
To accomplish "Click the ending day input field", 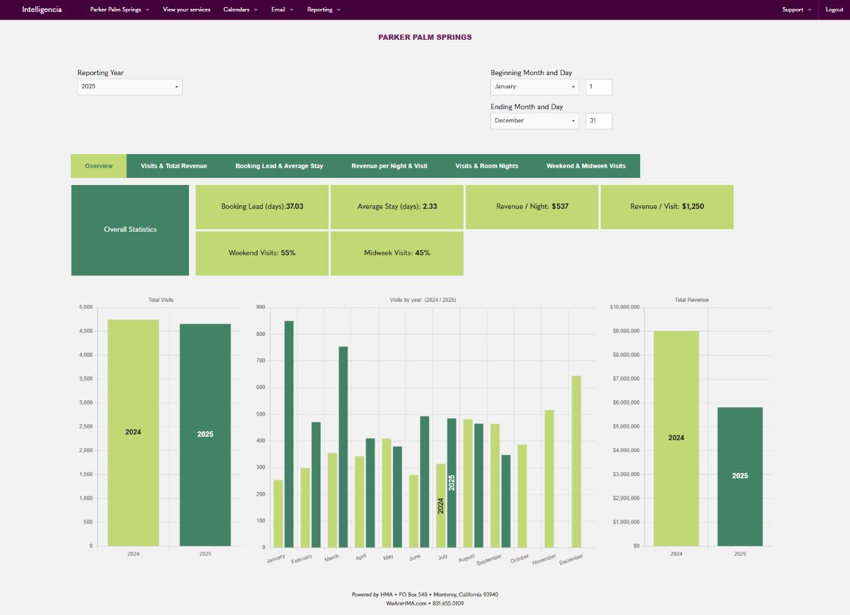I will (598, 121).
